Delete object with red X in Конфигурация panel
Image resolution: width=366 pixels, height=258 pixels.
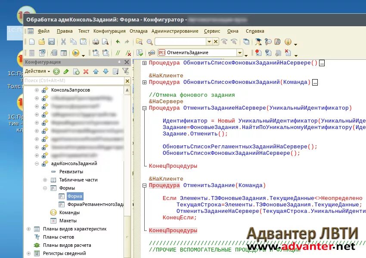(x=86, y=71)
